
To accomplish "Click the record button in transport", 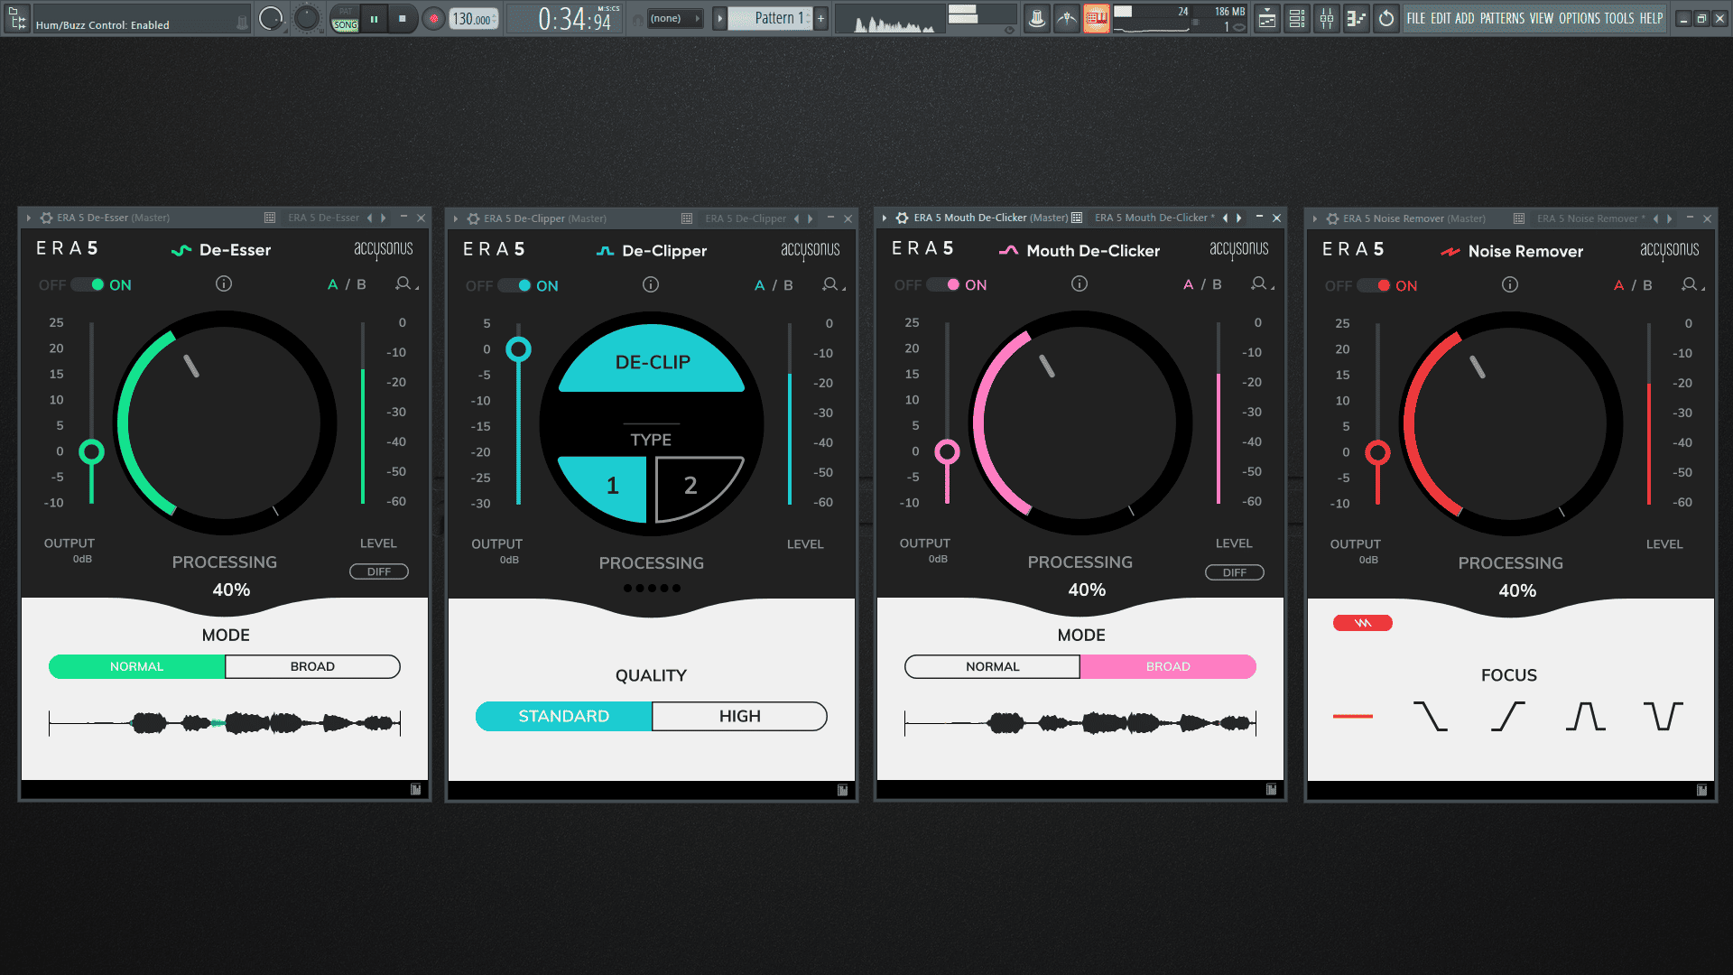I will click(433, 18).
